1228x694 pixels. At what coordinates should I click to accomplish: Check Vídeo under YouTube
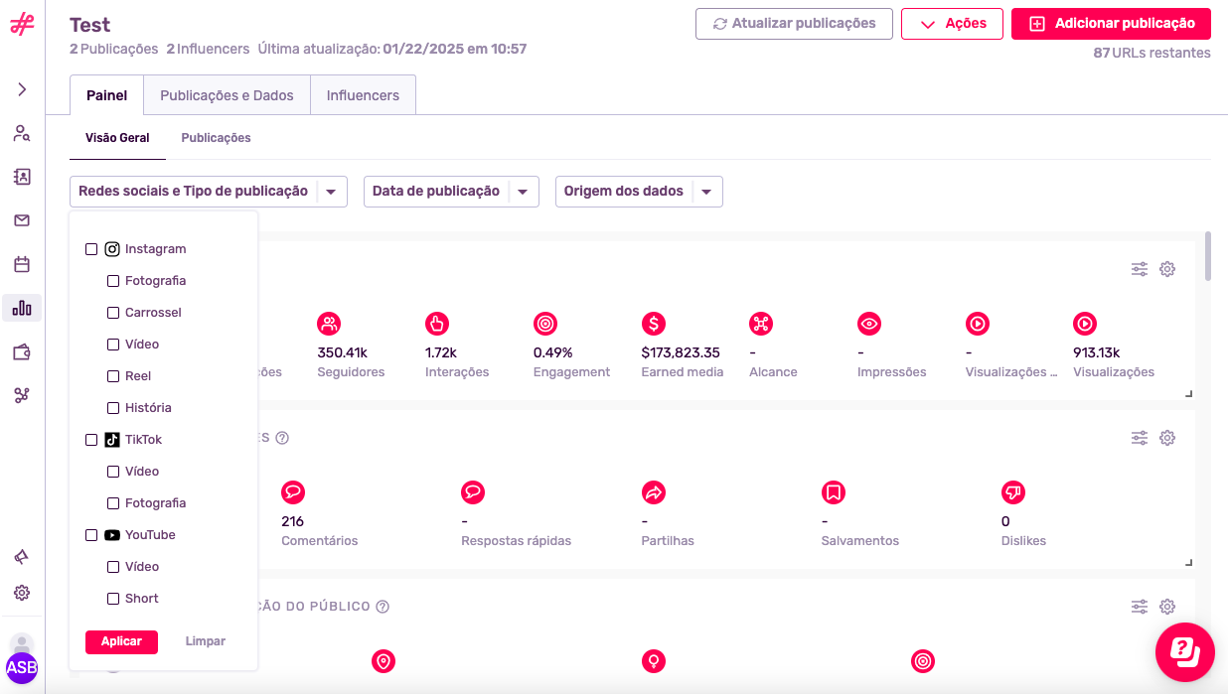[113, 567]
